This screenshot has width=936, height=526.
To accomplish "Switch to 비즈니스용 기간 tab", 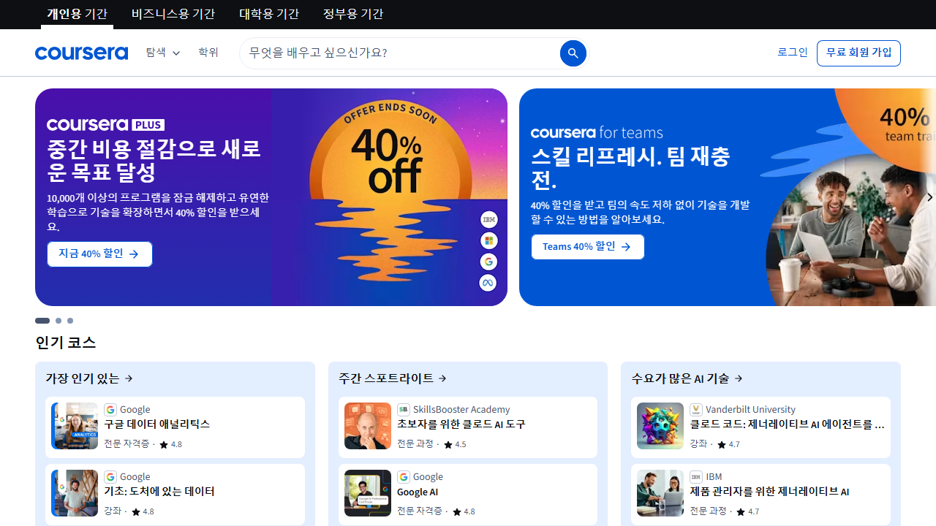I will point(173,14).
